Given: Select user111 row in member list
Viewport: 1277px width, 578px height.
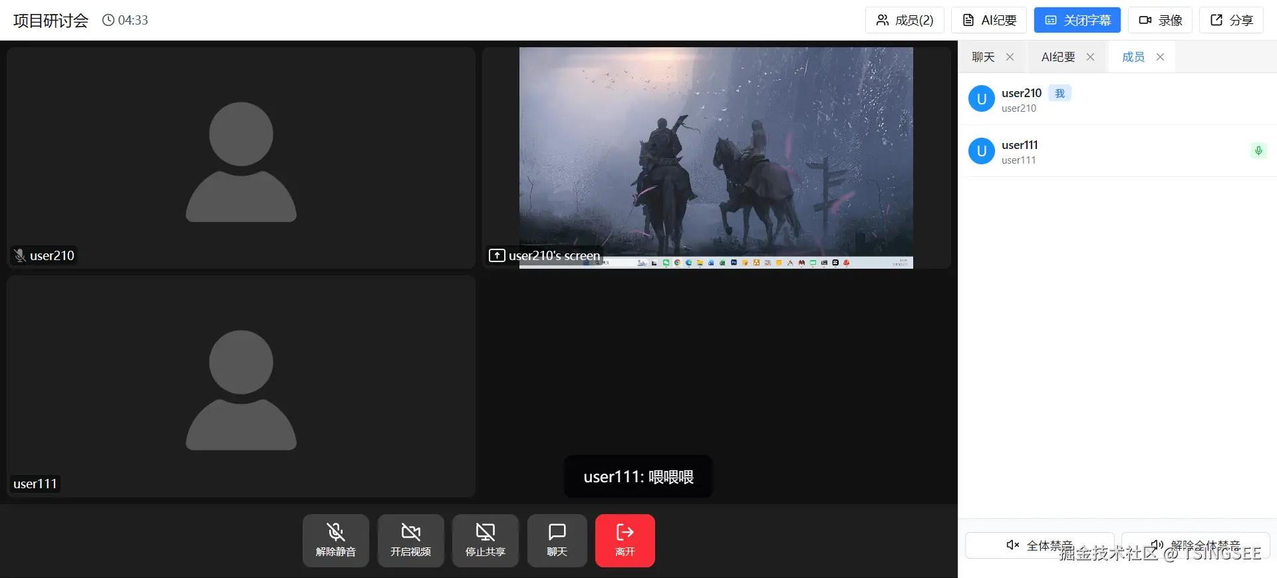Looking at the screenshot, I should 1117,151.
